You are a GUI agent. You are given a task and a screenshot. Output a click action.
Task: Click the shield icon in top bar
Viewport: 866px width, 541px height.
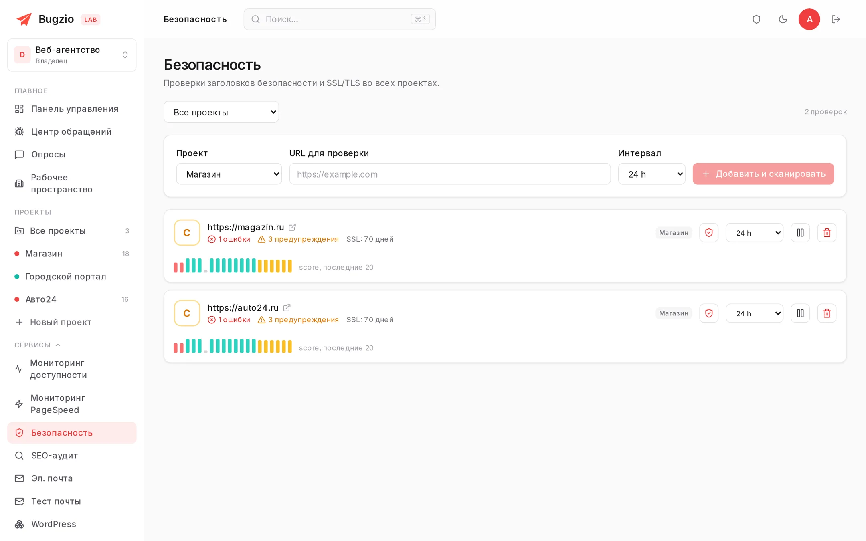tap(756, 19)
